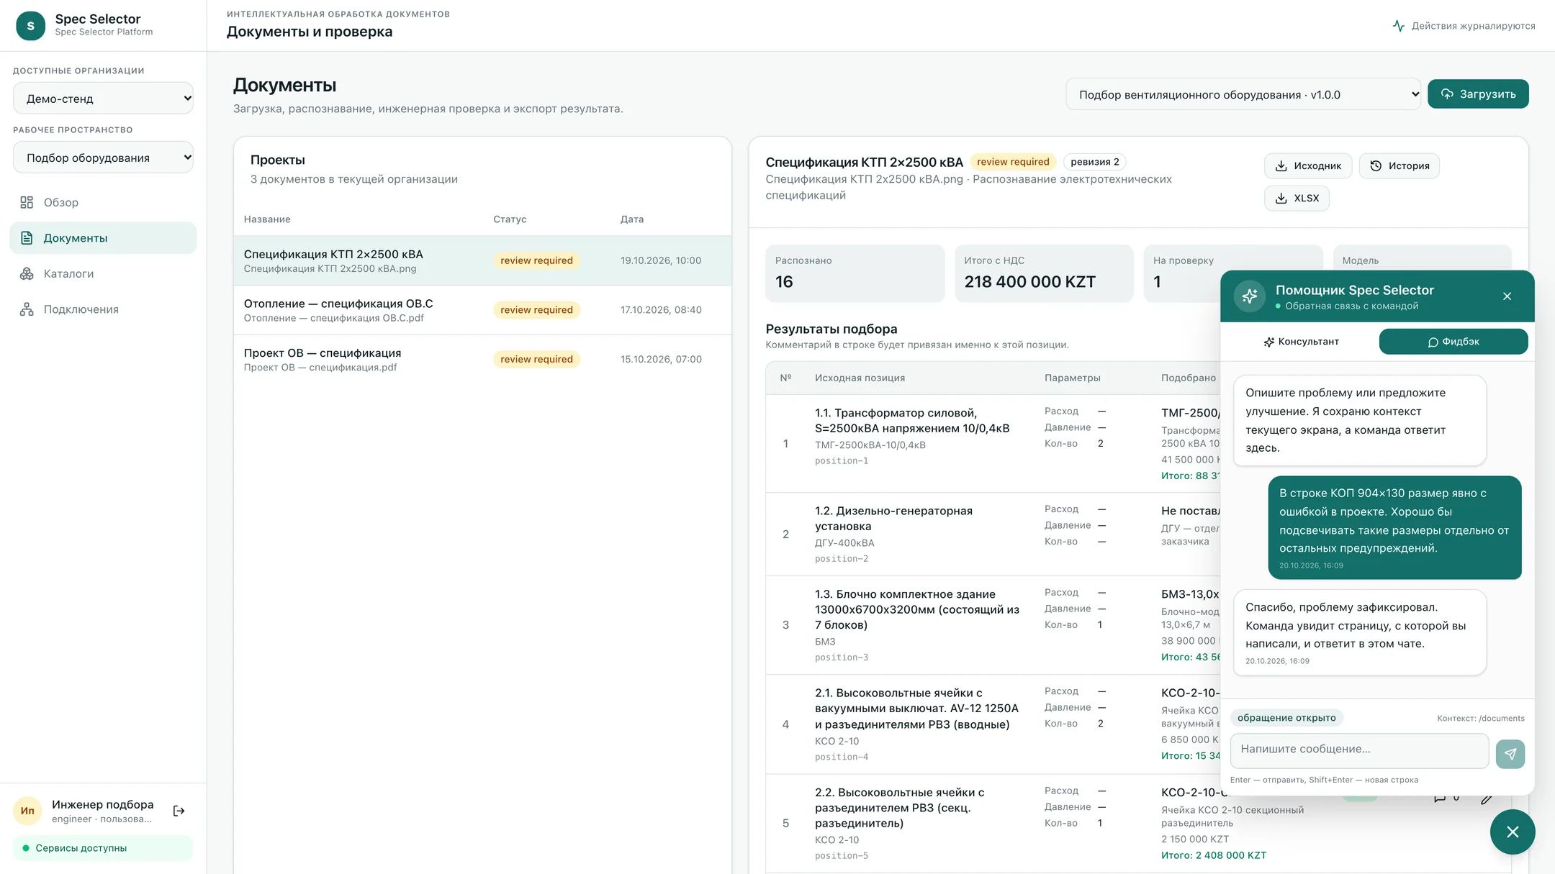Click the send message paper-plane icon

(1510, 754)
